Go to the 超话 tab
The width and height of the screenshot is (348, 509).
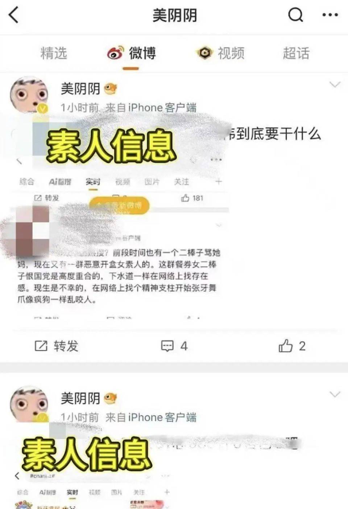pyautogui.click(x=296, y=53)
